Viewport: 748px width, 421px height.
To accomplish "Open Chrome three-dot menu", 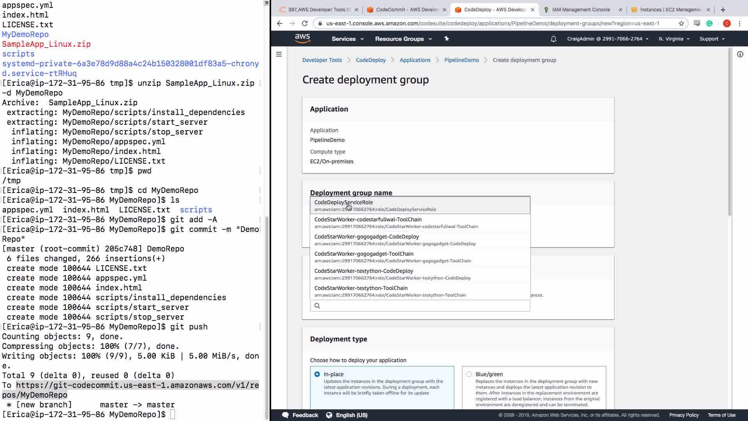I will click(739, 23).
